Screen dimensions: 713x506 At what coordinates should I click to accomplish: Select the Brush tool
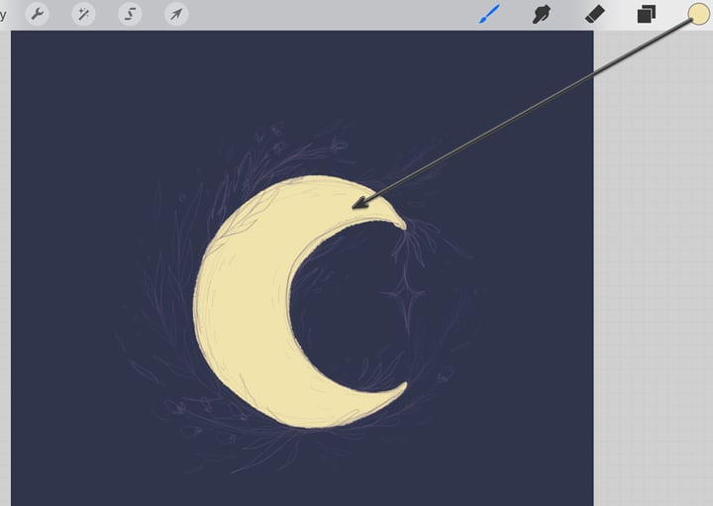[x=490, y=14]
